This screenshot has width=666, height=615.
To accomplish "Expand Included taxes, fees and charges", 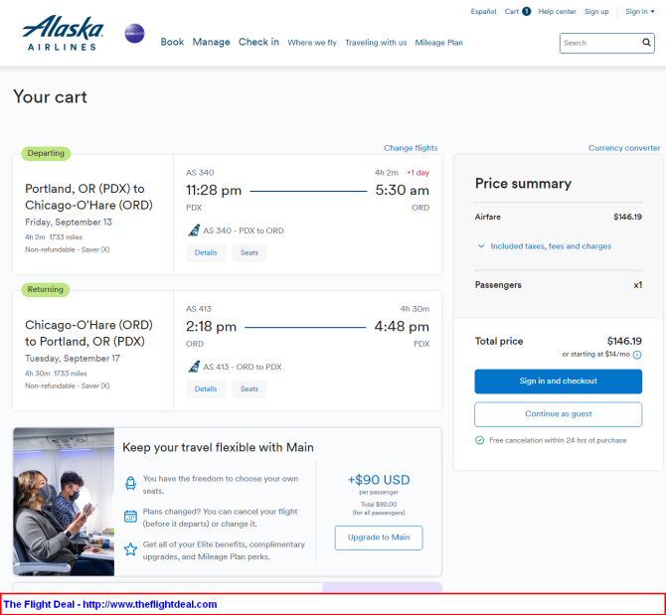I will pyautogui.click(x=545, y=246).
